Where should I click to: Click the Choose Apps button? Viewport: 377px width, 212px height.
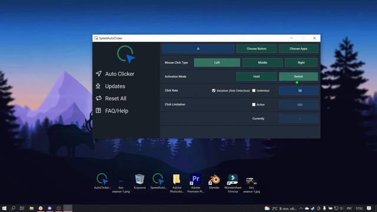pyautogui.click(x=299, y=48)
